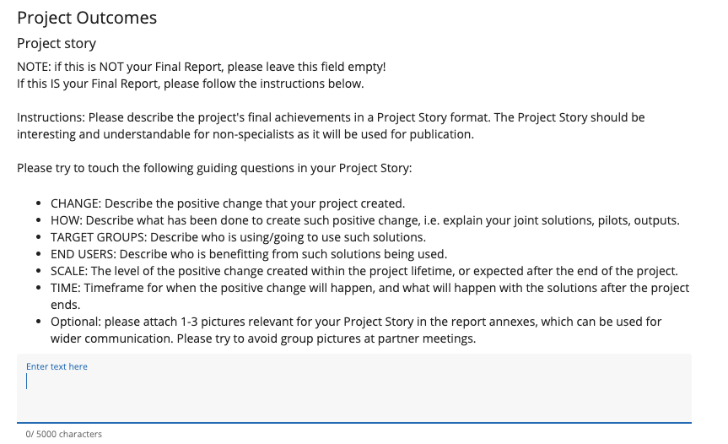Click the '0/ 5000 characters' counter
This screenshot has width=728, height=444.
[x=63, y=434]
